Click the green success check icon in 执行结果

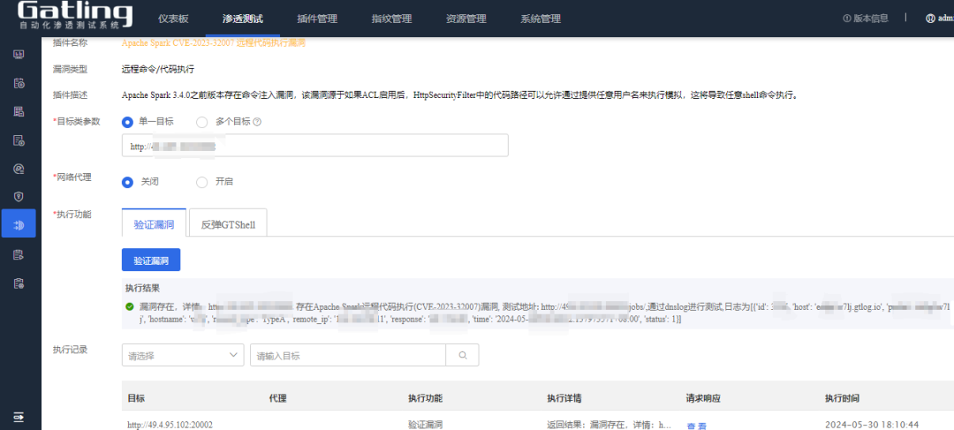(x=130, y=306)
